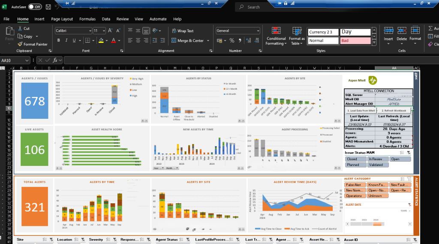
Task: Click the Top Align icon
Action: click(x=130, y=30)
